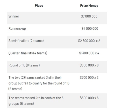Select the Semi-finalists (2 teams) cell
The height and width of the screenshot is (112, 114).
click(26, 41)
